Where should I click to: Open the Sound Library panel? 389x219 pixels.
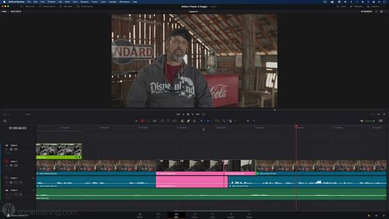pyautogui.click(x=84, y=7)
